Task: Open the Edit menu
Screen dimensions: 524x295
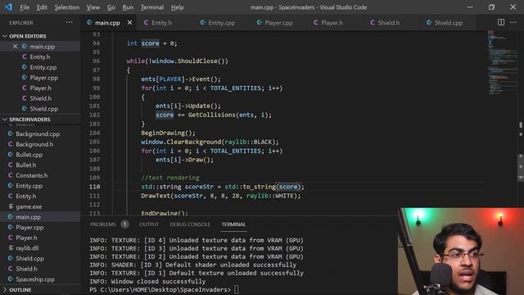Action: (42, 7)
